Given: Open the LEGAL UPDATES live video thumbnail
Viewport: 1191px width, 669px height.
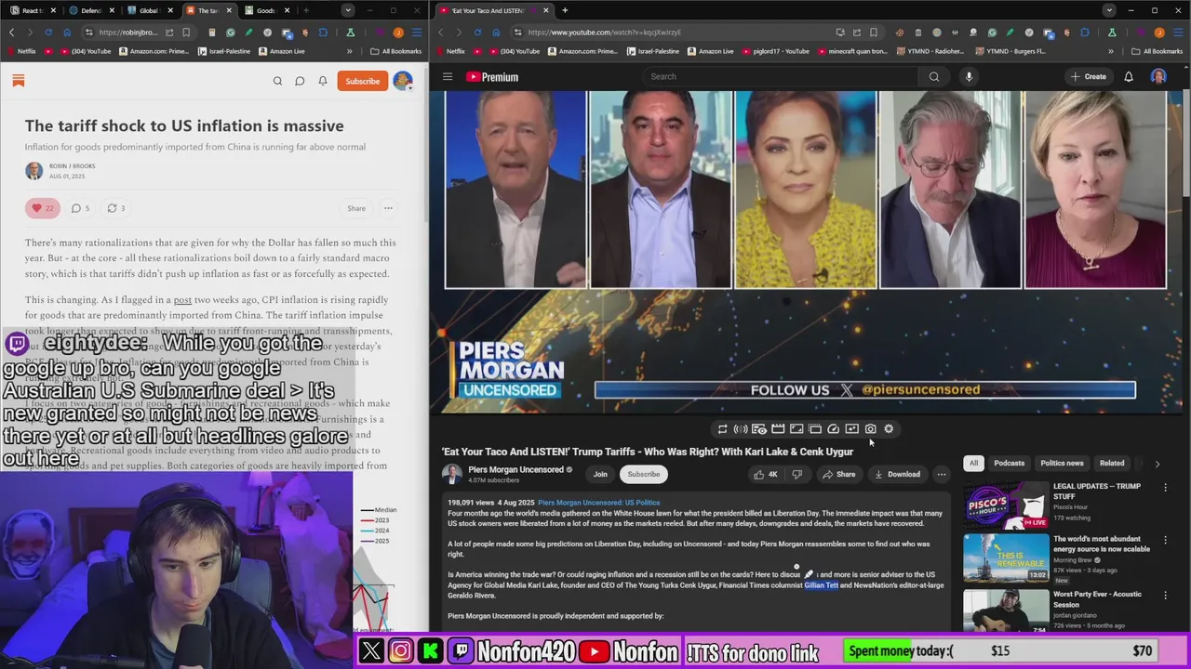Looking at the screenshot, I should click(1006, 504).
